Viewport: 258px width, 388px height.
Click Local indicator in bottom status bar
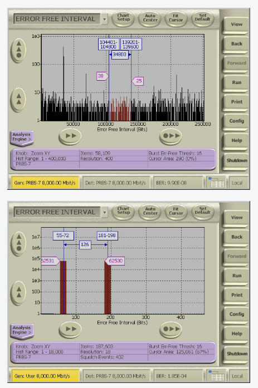coord(237,376)
